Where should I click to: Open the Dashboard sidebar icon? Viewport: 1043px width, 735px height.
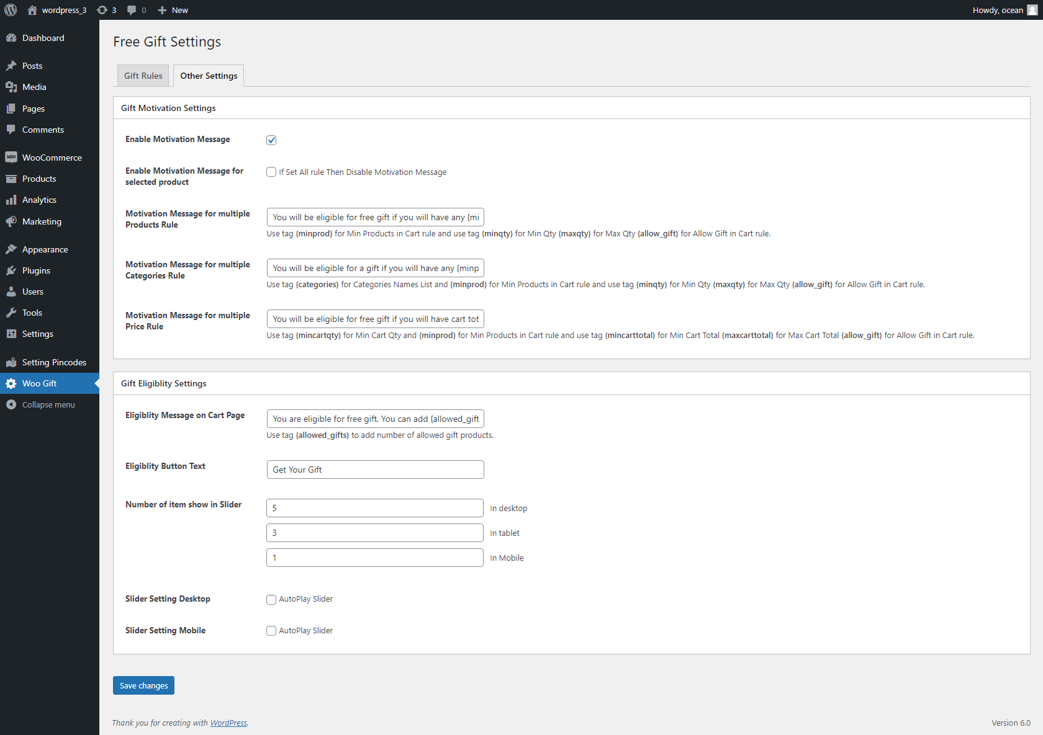coord(11,38)
